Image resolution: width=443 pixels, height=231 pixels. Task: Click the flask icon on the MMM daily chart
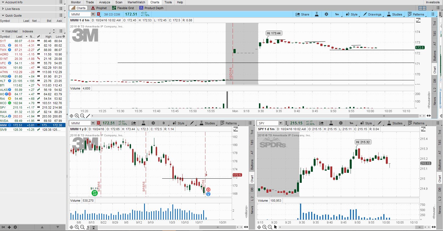[x=144, y=123]
